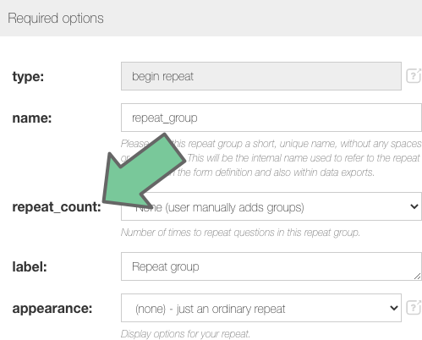Click the chevron on the repeat_count selector
Image resolution: width=422 pixels, height=340 pixels.
414,206
